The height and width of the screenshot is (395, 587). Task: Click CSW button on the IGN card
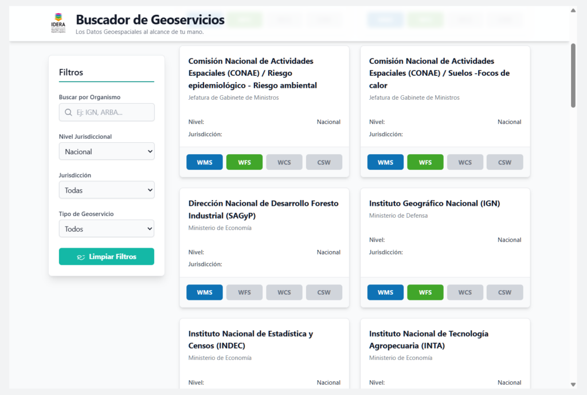504,292
